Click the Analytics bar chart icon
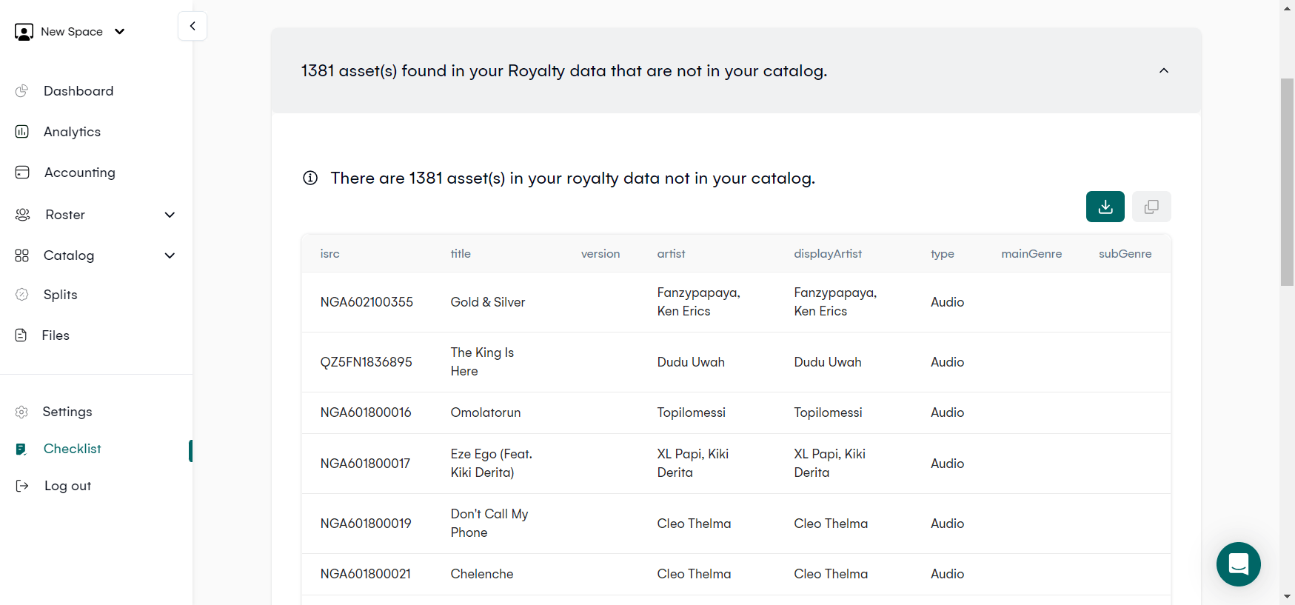The image size is (1295, 605). point(22,132)
